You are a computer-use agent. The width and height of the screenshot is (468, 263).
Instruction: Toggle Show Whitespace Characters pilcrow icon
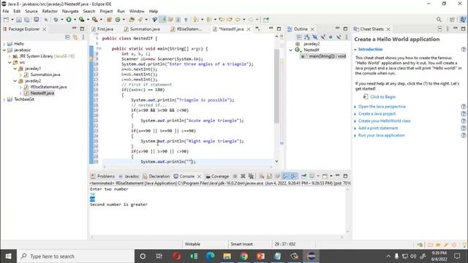[x=186, y=20]
